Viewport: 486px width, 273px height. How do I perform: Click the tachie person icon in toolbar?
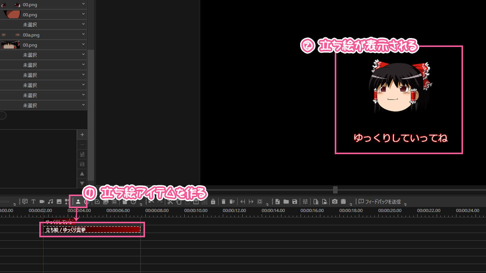point(78,202)
